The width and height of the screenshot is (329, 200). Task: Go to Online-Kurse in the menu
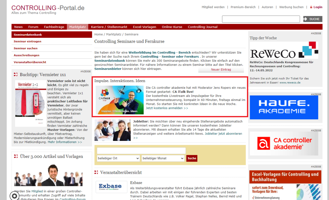[172, 27]
